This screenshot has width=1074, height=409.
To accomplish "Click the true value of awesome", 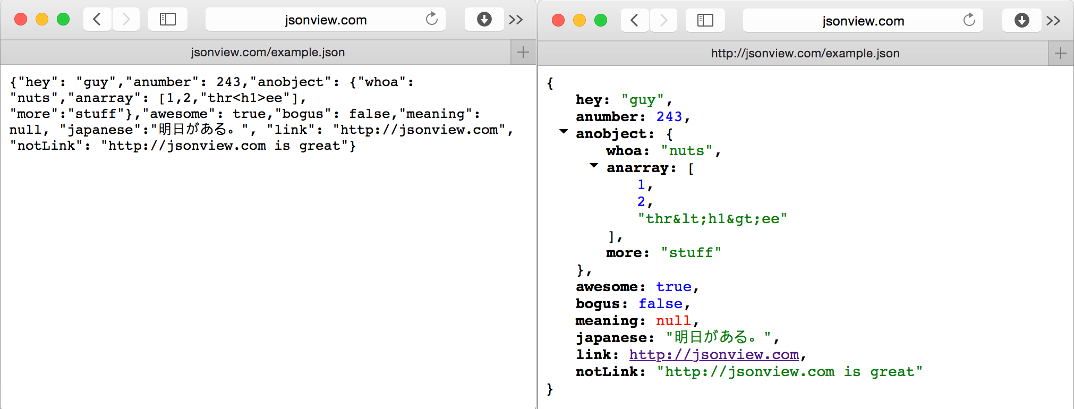I will [674, 287].
